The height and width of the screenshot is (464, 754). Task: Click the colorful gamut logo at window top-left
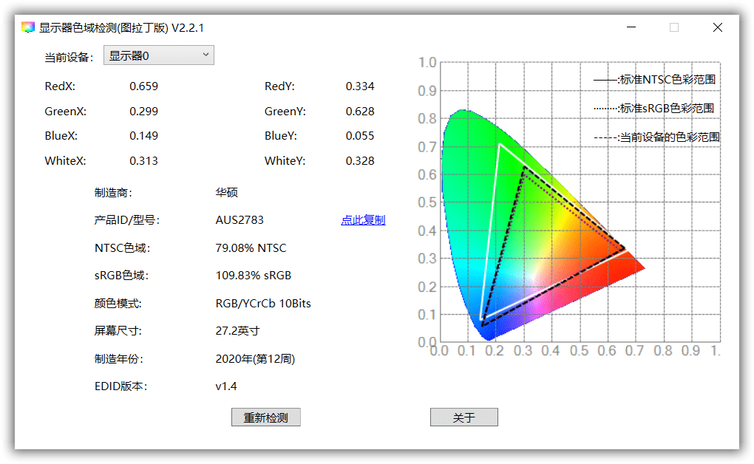pyautogui.click(x=27, y=27)
